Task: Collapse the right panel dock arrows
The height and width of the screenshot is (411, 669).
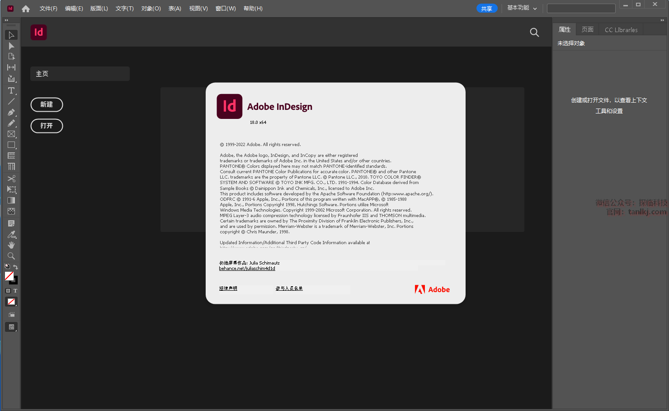Action: [662, 20]
